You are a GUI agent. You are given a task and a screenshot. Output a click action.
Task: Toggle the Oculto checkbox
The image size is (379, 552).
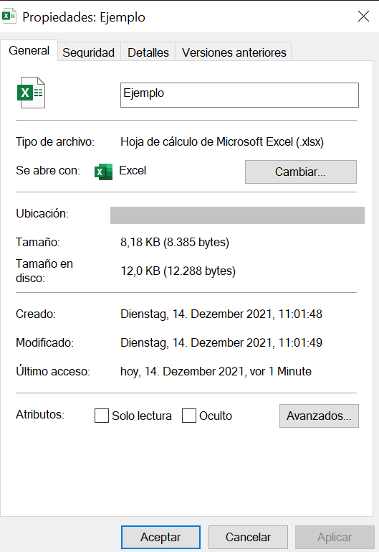pyautogui.click(x=189, y=416)
